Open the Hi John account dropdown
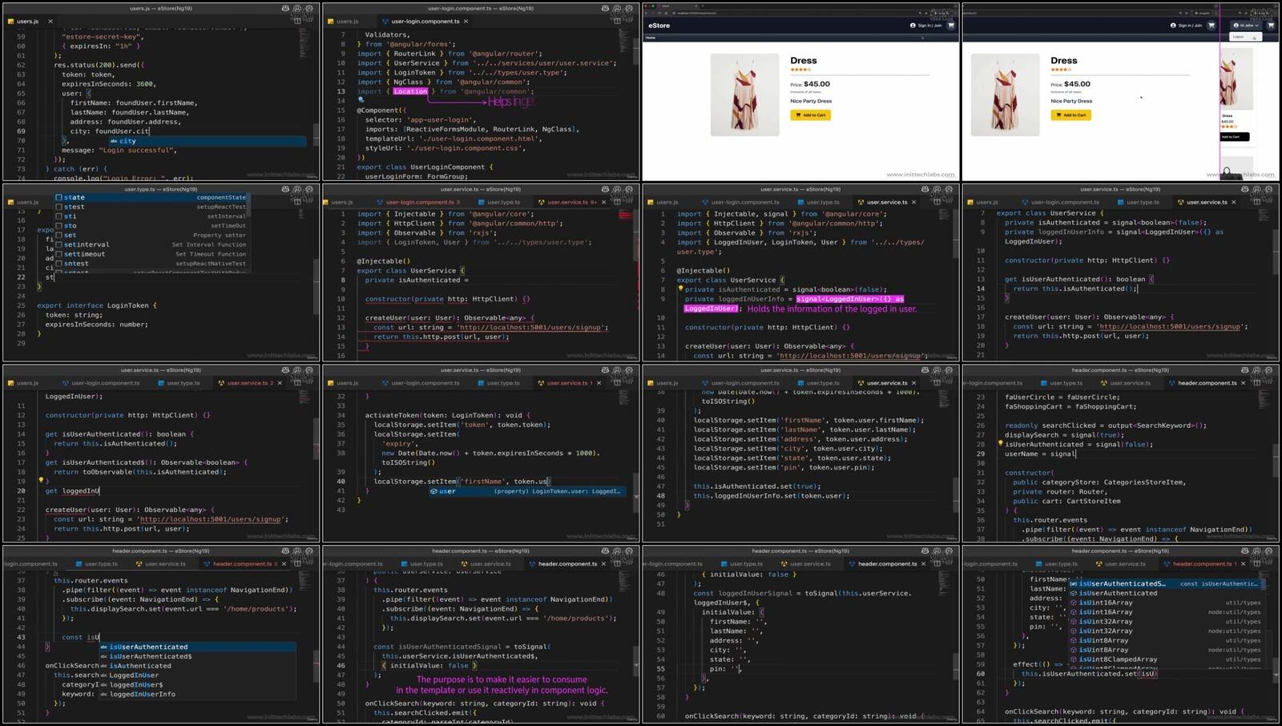The image size is (1282, 726). point(1246,26)
